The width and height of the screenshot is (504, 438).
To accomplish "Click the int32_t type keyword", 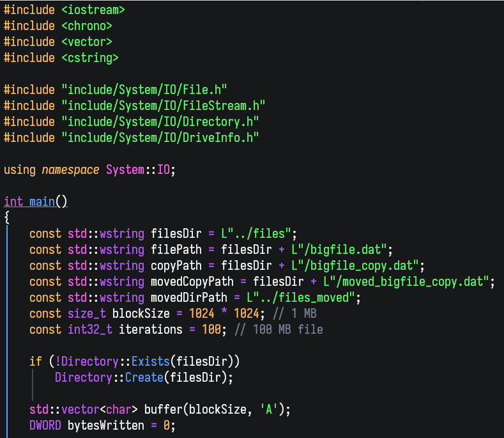I will point(89,329).
